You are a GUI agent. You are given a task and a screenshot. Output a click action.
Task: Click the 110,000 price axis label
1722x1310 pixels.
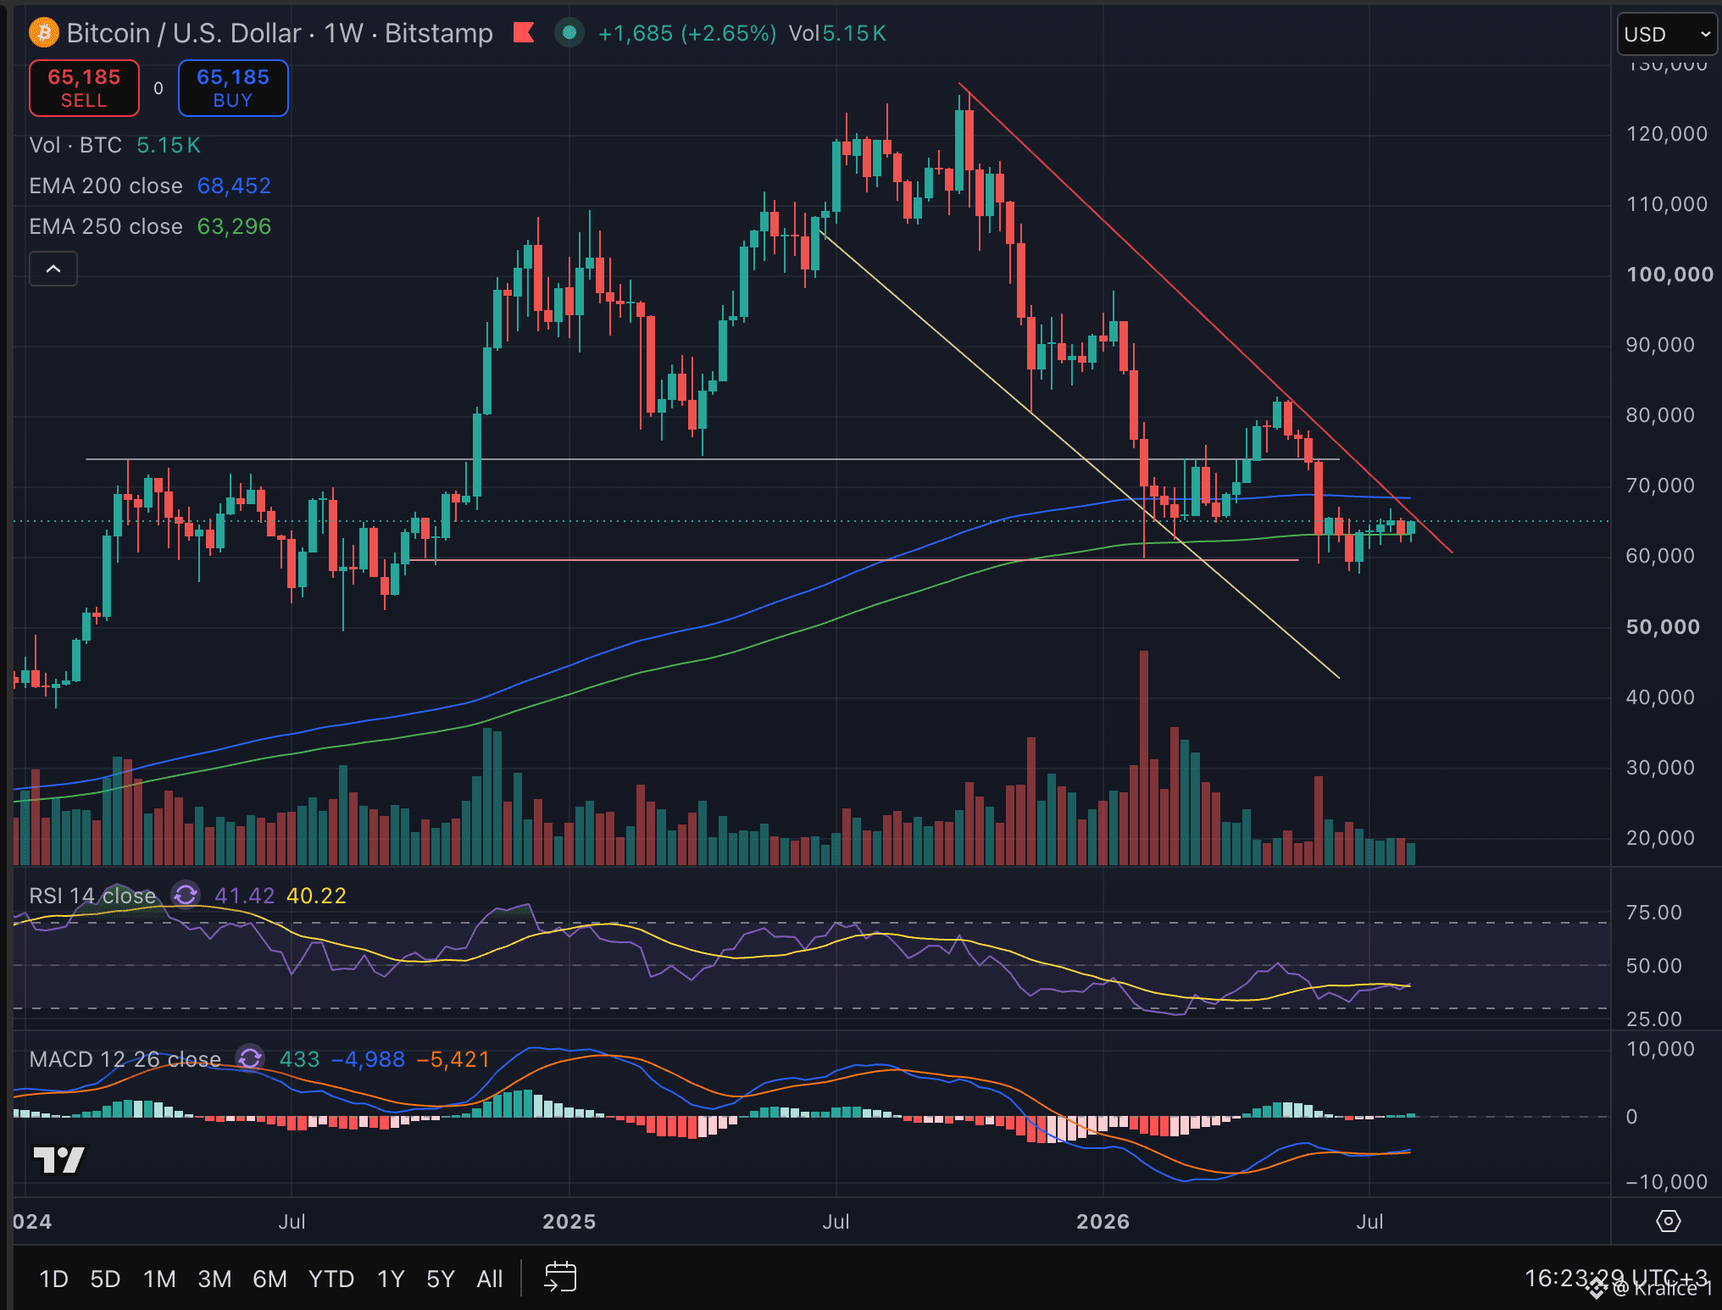tap(1666, 203)
